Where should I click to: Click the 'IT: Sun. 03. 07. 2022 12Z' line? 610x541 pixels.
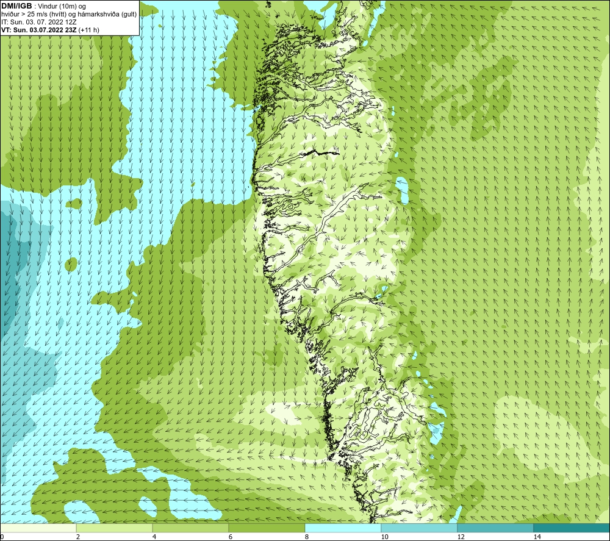(x=39, y=22)
